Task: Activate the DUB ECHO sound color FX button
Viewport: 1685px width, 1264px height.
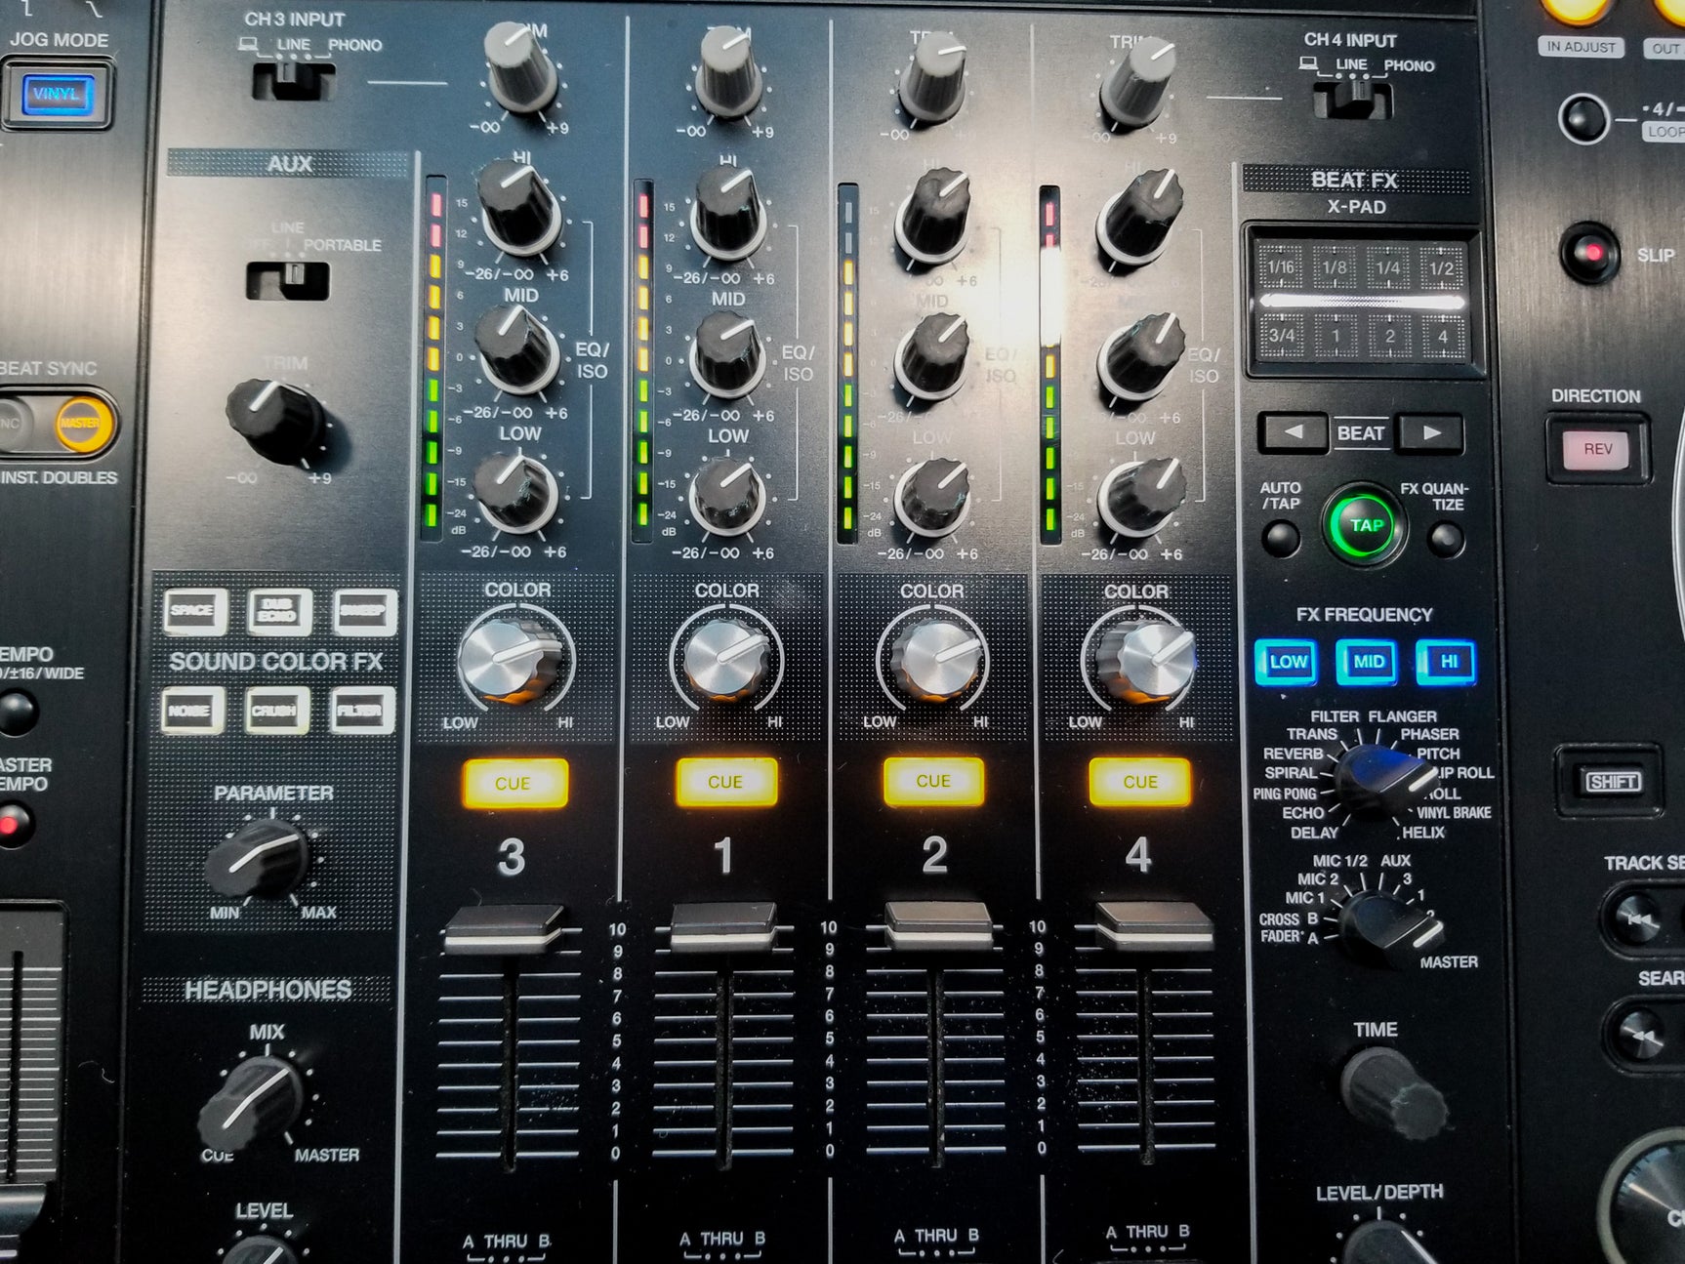Action: click(x=279, y=611)
